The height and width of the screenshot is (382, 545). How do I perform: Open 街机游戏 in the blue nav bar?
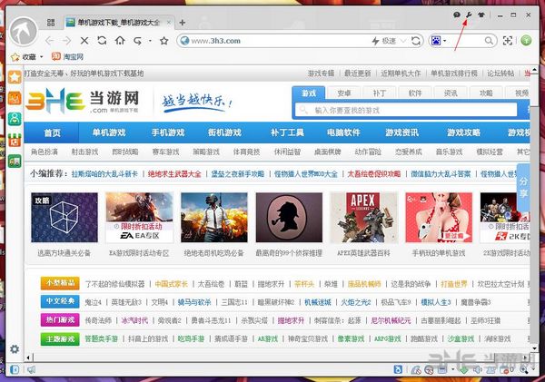pos(224,132)
